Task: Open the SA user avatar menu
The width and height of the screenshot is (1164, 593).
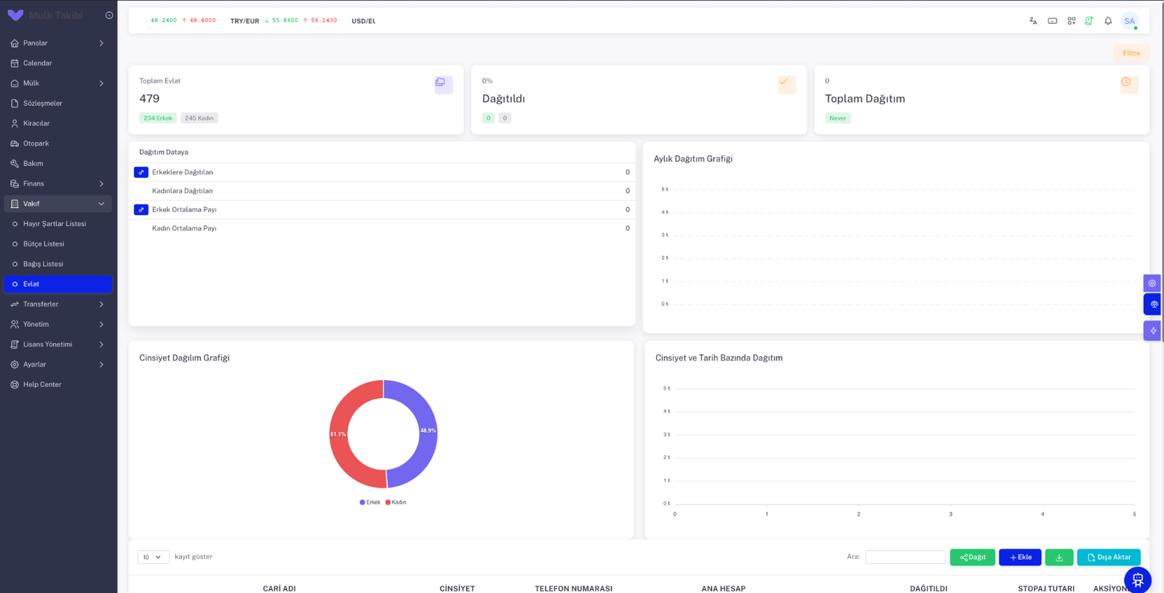Action: tap(1130, 21)
